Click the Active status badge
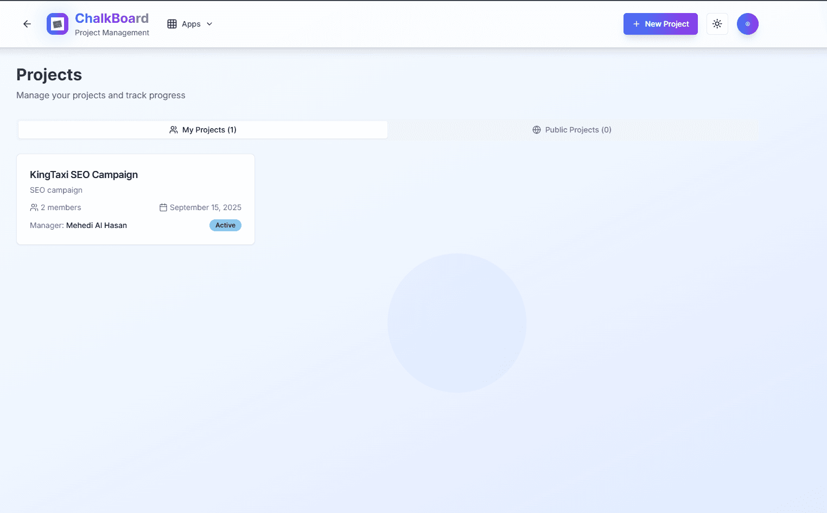827x513 pixels. point(225,225)
